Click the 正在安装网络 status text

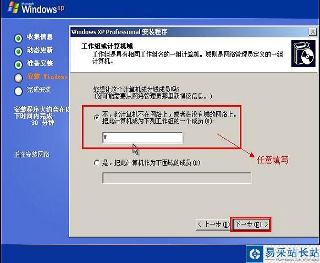[31, 155]
